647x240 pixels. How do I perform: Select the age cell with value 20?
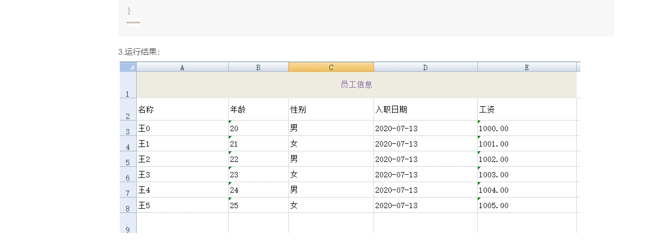259,128
